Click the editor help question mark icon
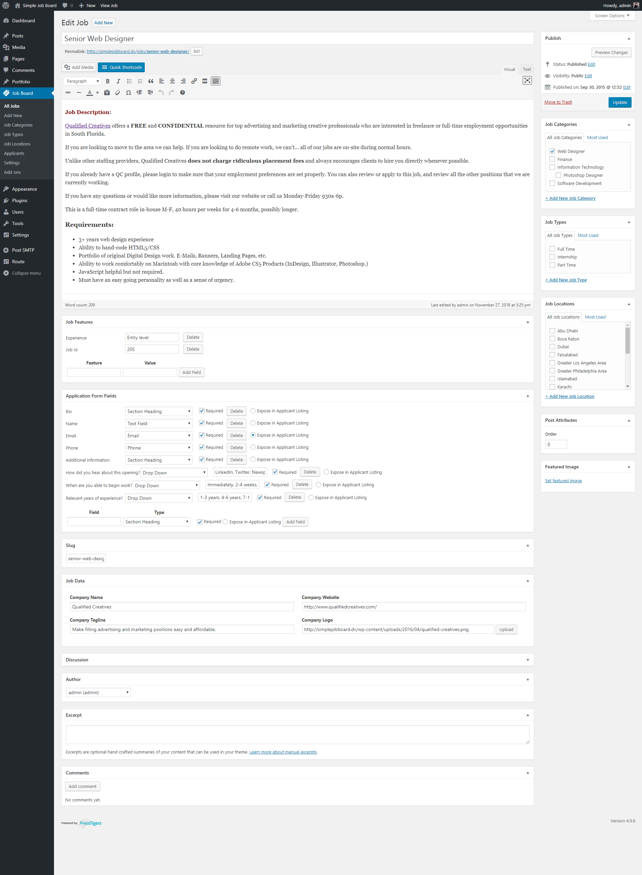The height and width of the screenshot is (875, 642). point(182,92)
